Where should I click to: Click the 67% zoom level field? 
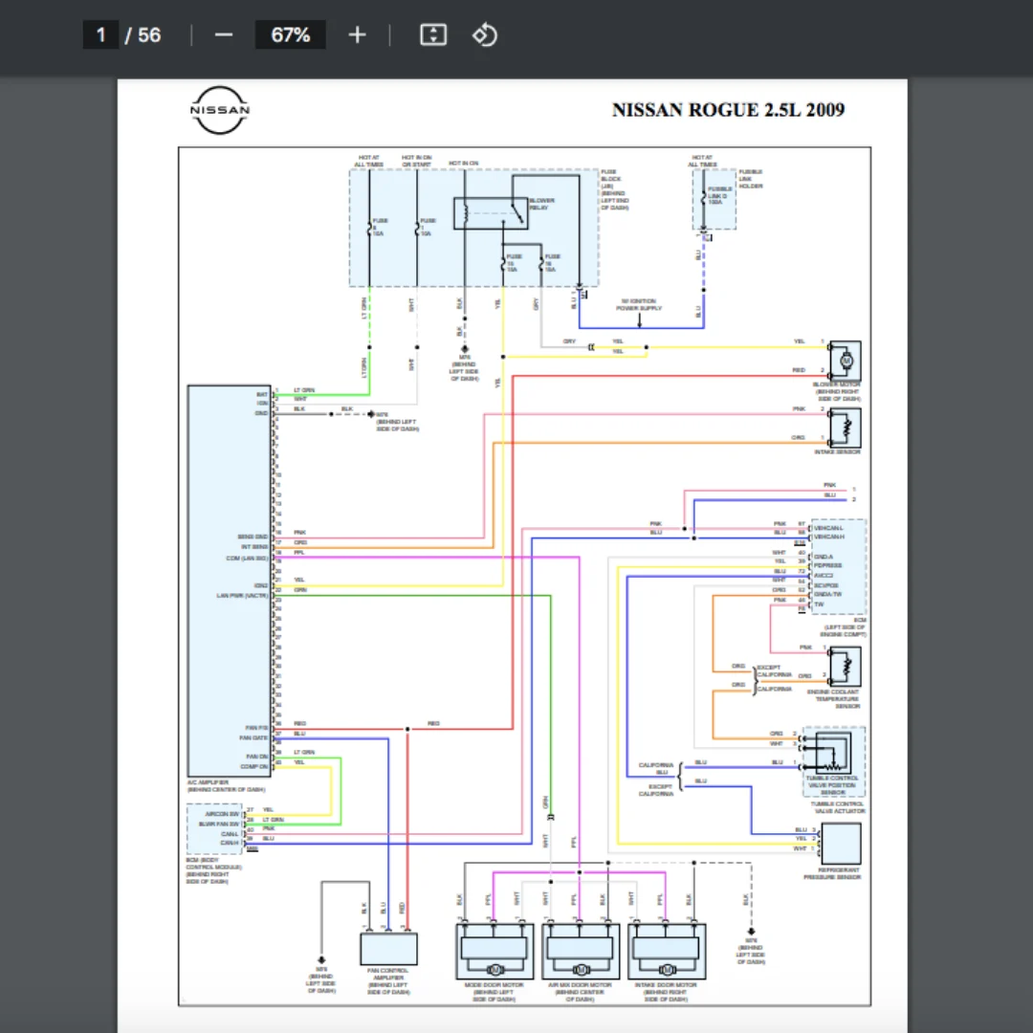(x=291, y=35)
